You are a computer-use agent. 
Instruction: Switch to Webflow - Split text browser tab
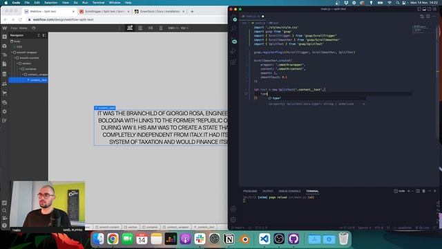(49, 12)
